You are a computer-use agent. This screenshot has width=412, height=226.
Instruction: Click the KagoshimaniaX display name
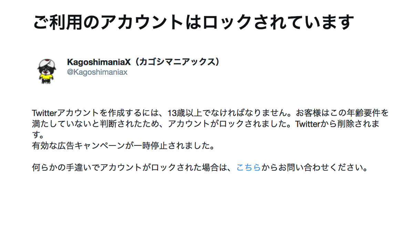[99, 62]
